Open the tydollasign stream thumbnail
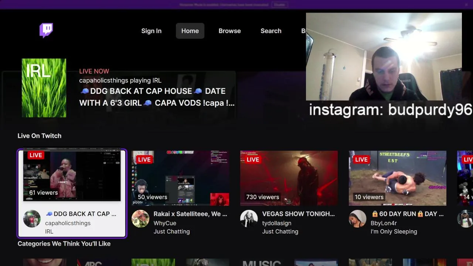The height and width of the screenshot is (266, 473). point(289,178)
